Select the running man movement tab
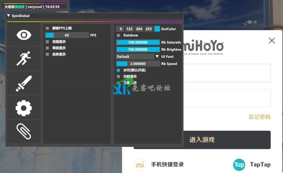283x173 pixels. click(24, 58)
